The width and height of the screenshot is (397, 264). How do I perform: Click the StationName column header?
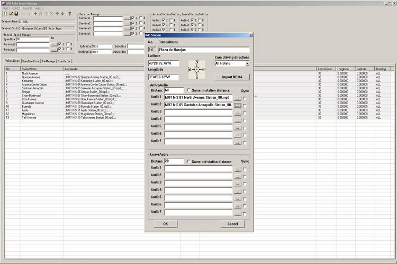(42, 69)
